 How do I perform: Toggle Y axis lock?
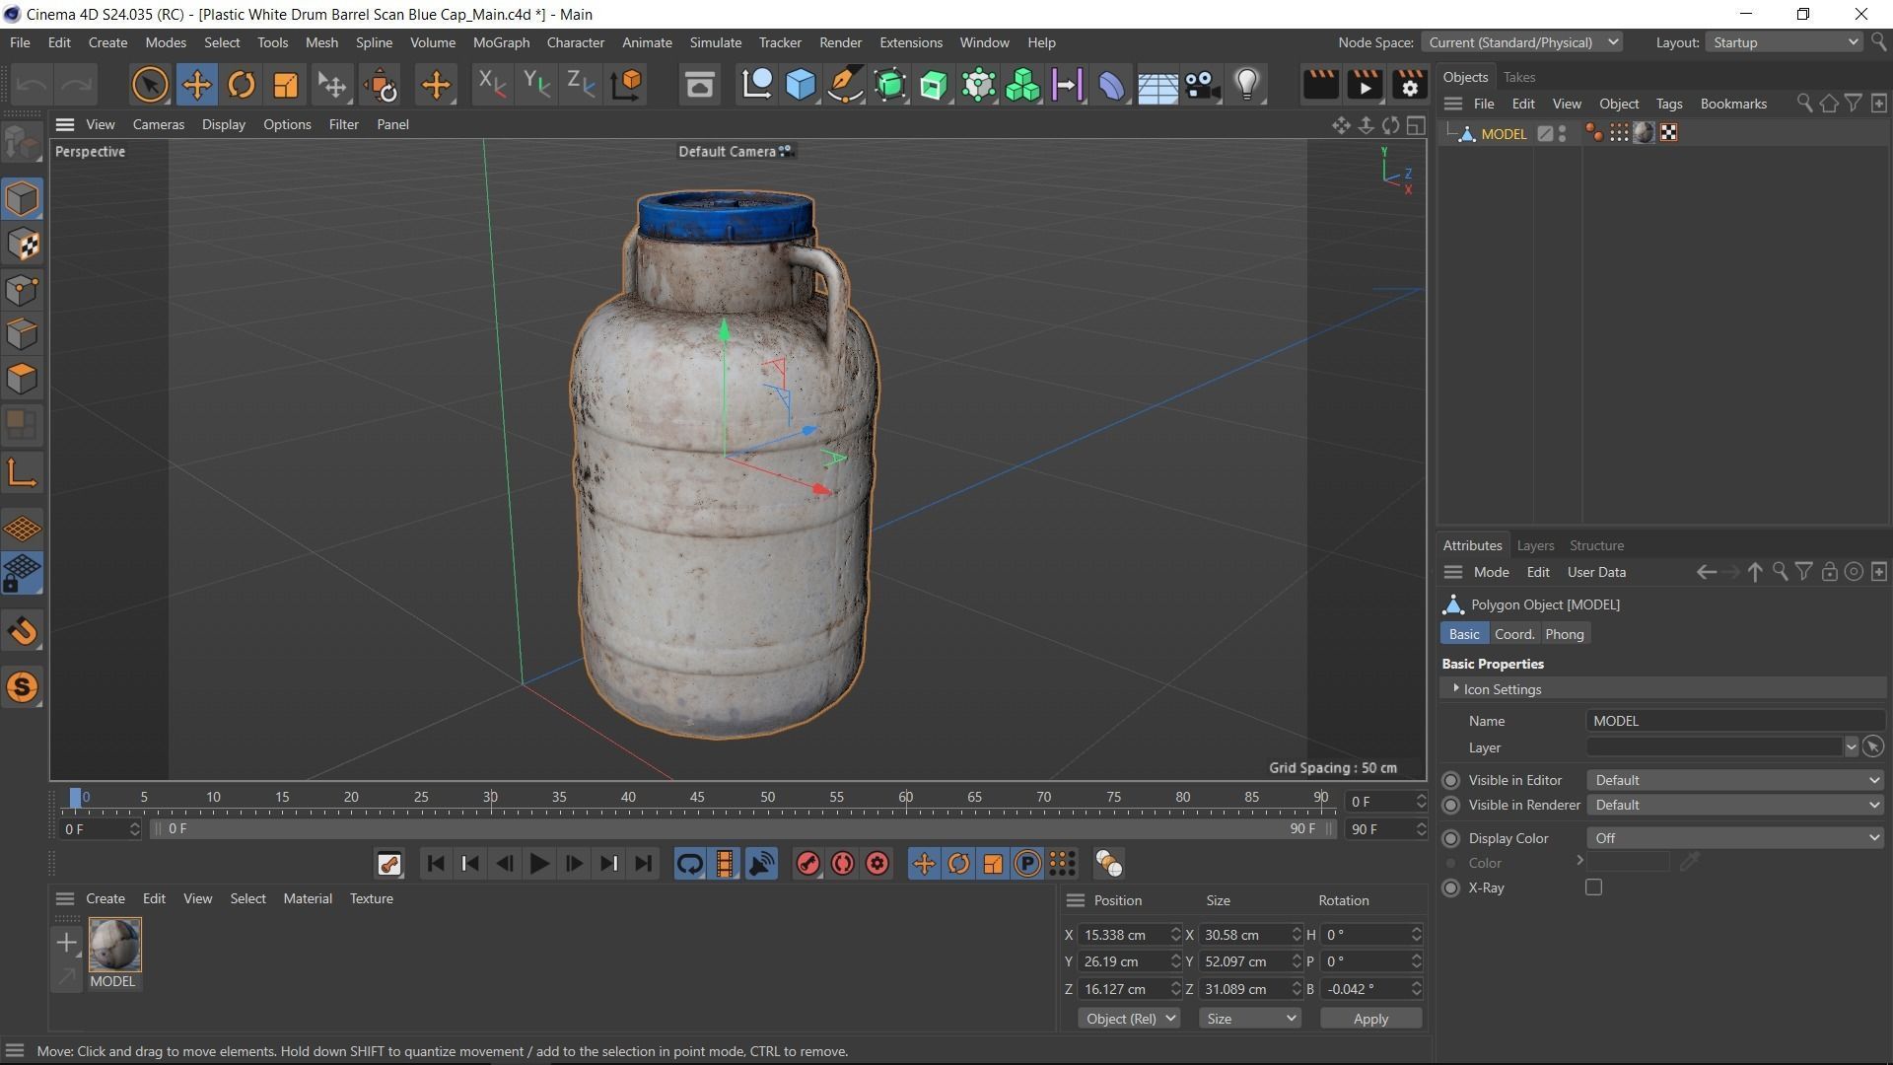[536, 85]
